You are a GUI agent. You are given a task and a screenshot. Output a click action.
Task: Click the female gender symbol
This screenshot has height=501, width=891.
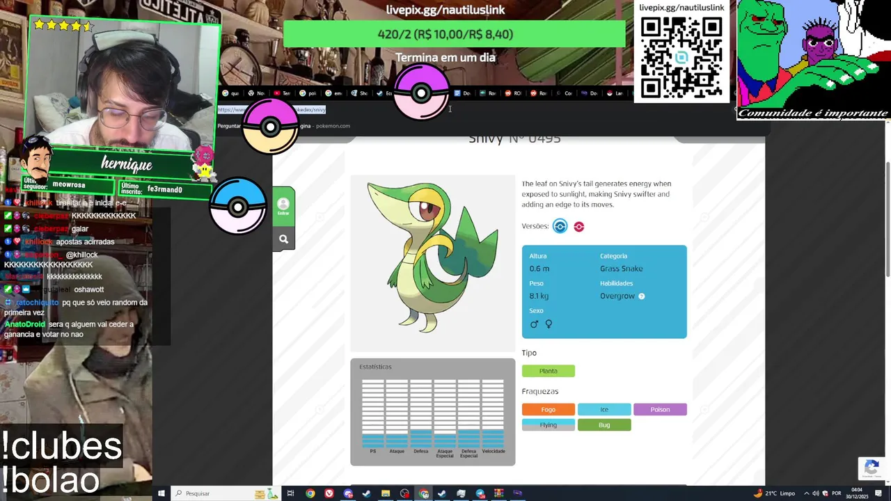(549, 324)
